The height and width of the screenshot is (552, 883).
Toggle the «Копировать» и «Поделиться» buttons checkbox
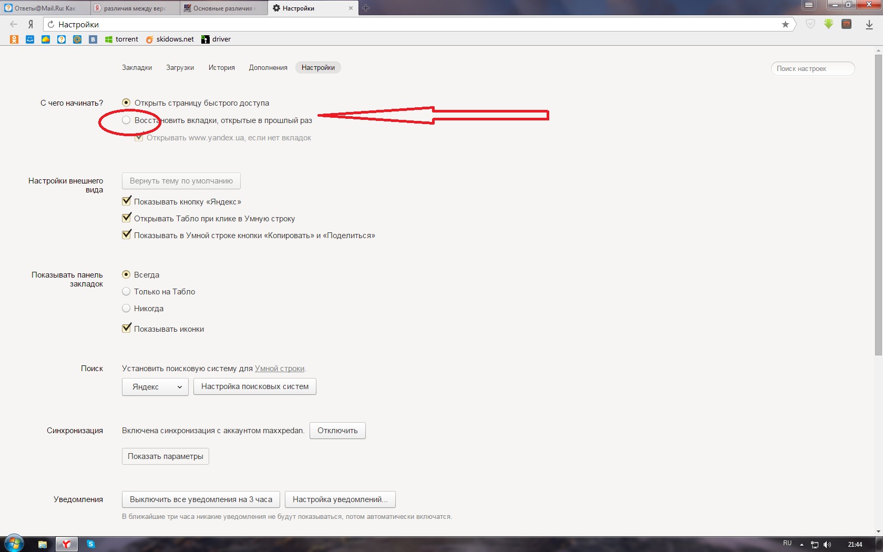point(126,234)
